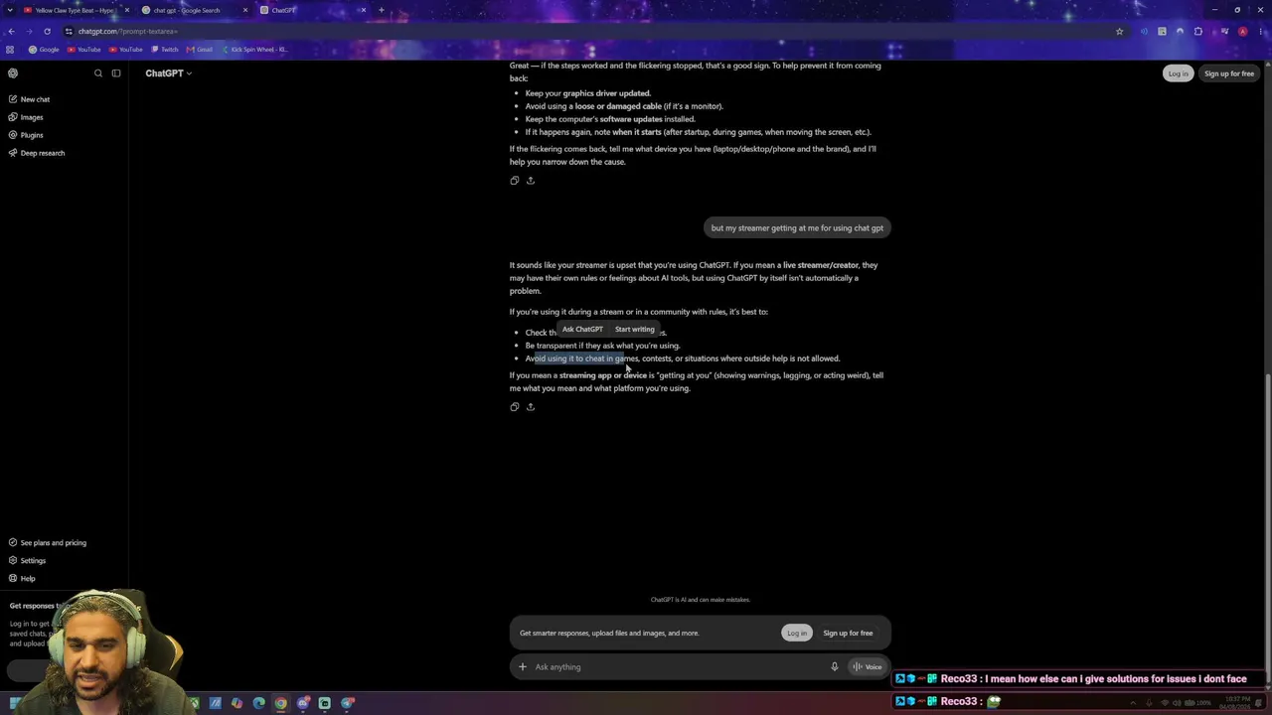Screen dimensions: 1272x715
Task: Open the browser extensions puzzle icon
Action: point(1198,32)
